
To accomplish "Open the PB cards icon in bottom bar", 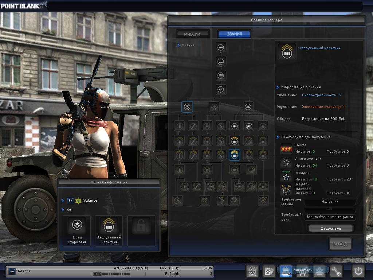I will pos(269,271).
